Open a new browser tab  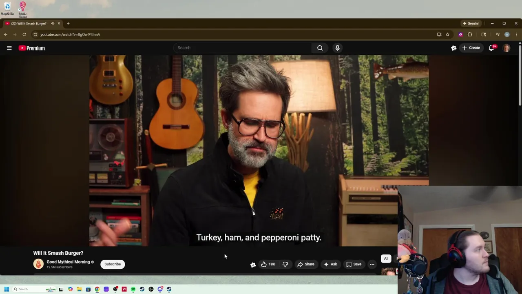(68, 23)
